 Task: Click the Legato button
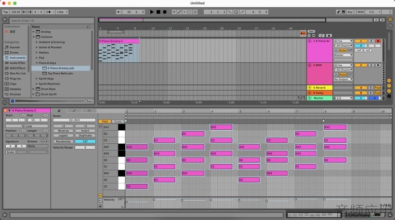63,136
